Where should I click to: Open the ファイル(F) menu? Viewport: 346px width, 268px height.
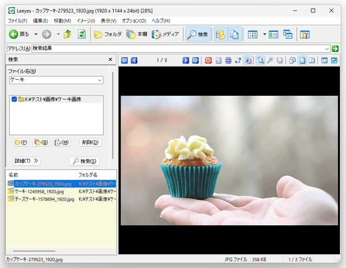coord(17,21)
